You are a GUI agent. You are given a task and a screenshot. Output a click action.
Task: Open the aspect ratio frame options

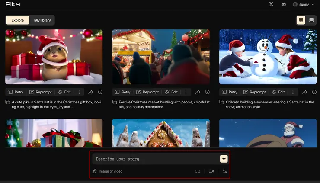pos(198,171)
